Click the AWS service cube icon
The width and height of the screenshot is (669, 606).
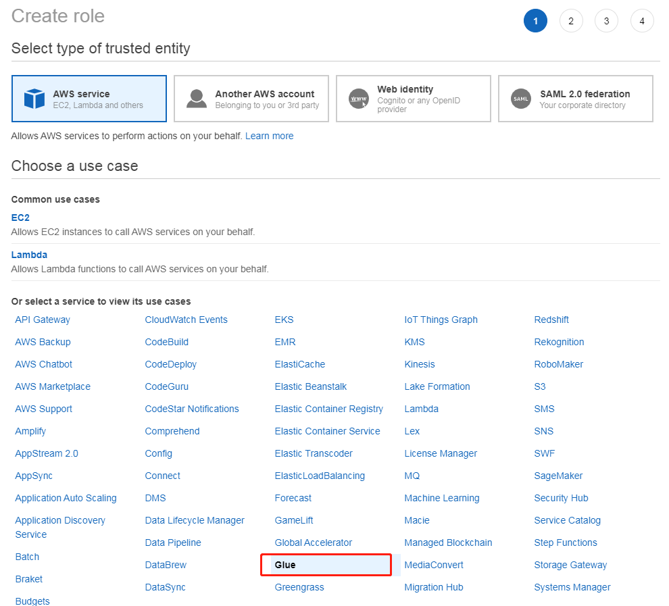(x=34, y=99)
